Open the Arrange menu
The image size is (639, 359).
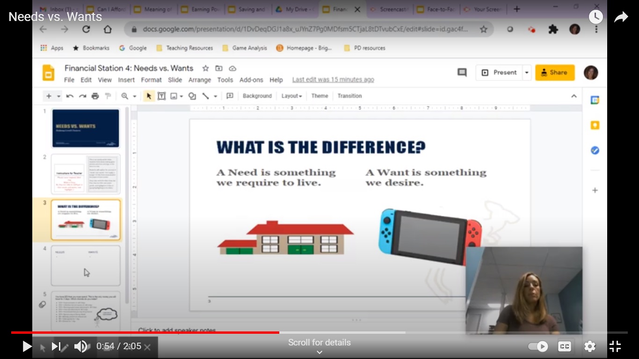[200, 80]
